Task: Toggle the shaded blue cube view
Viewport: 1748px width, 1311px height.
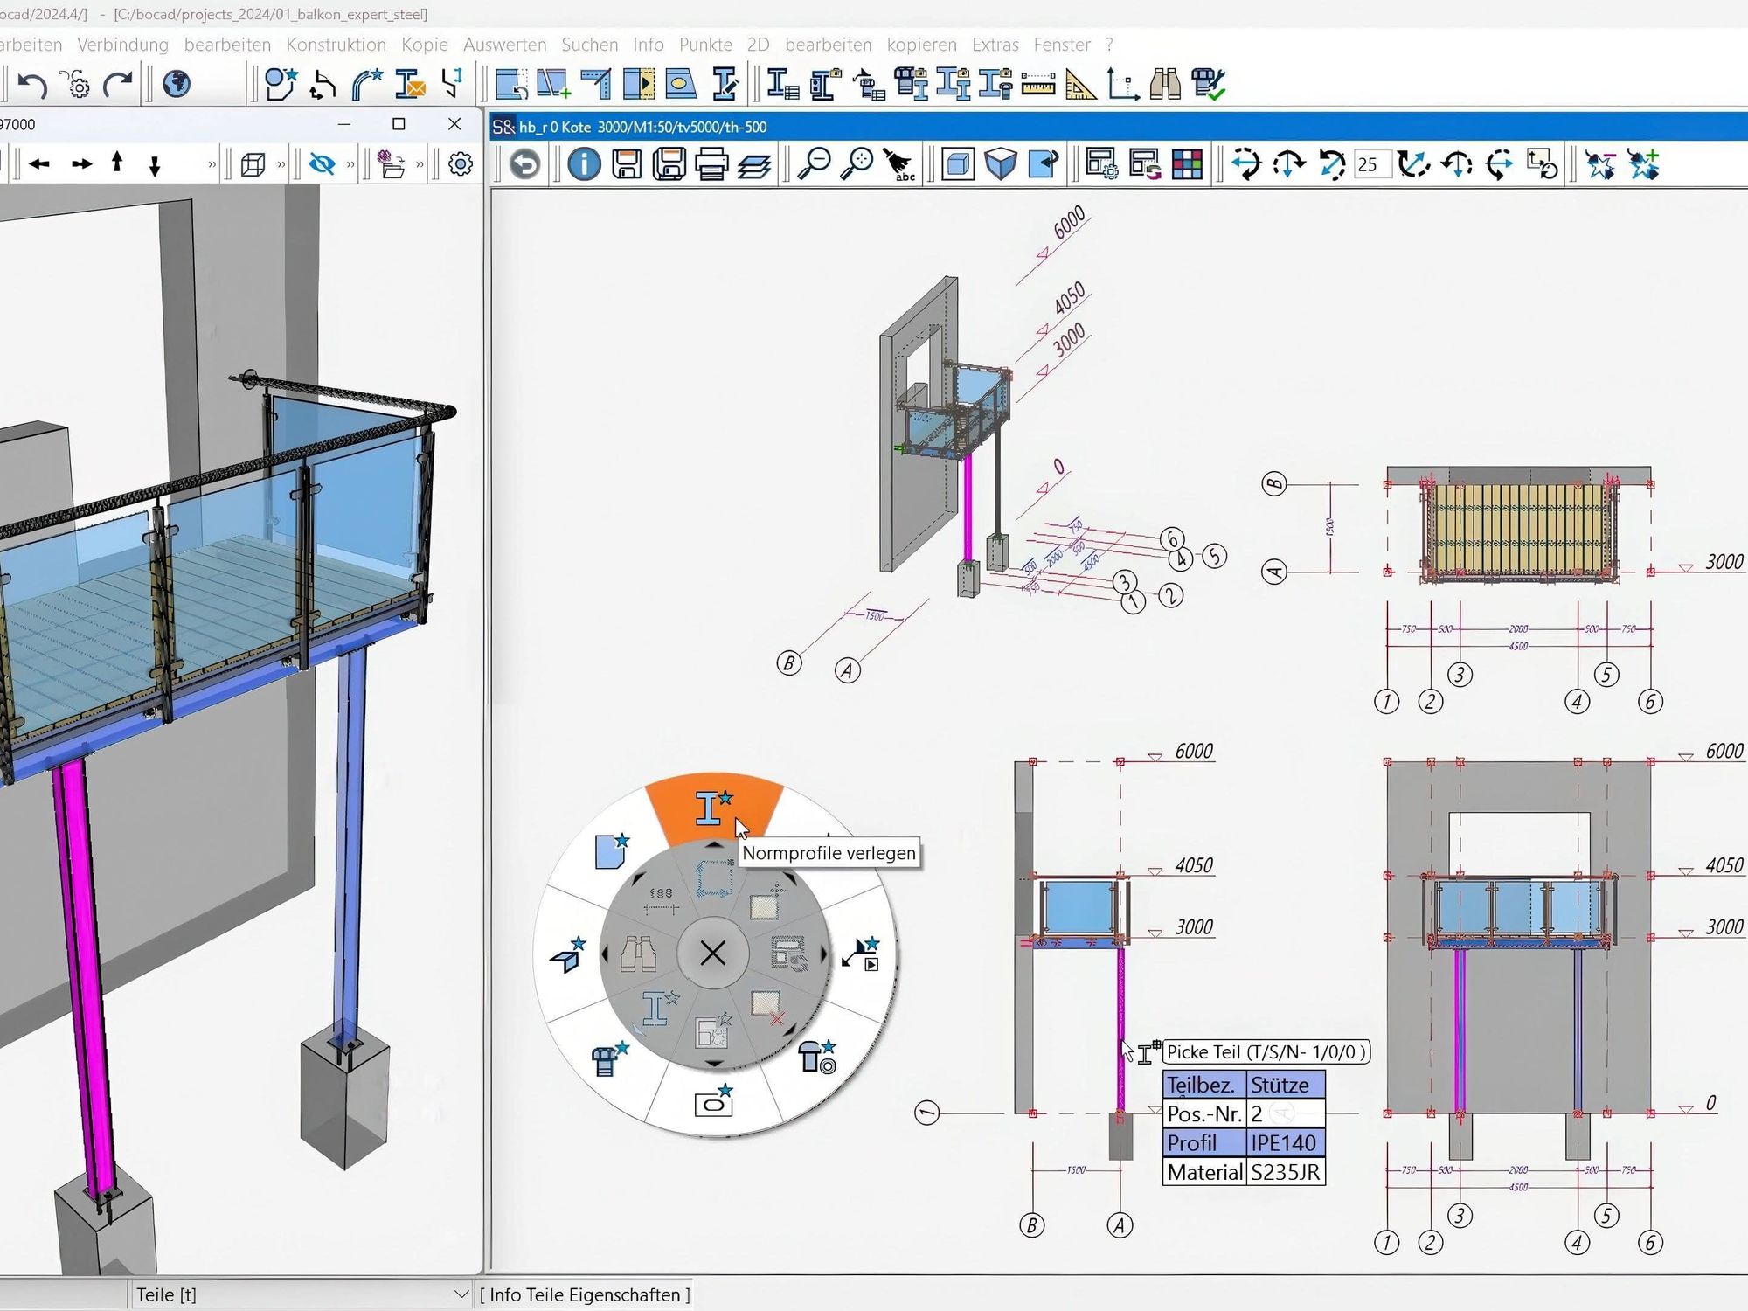Action: coord(1001,164)
